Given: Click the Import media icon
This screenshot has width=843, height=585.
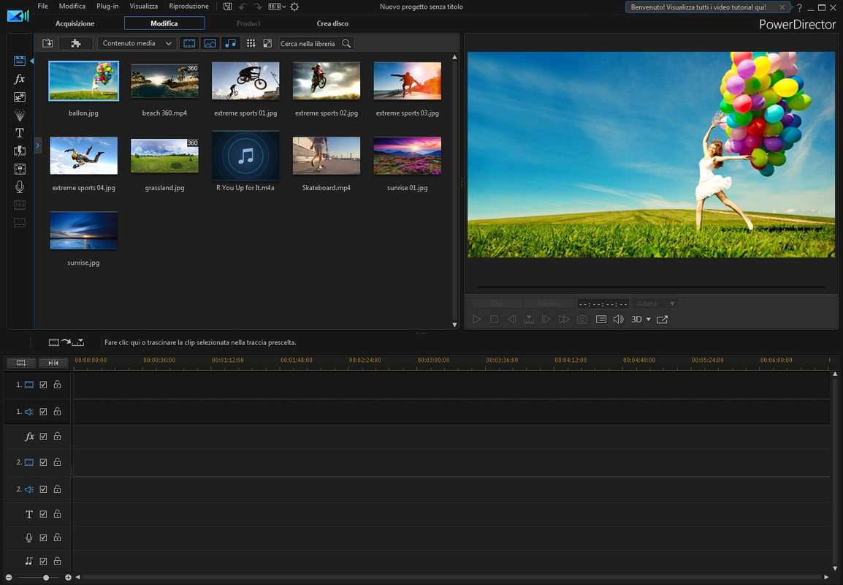Looking at the screenshot, I should click(x=48, y=43).
